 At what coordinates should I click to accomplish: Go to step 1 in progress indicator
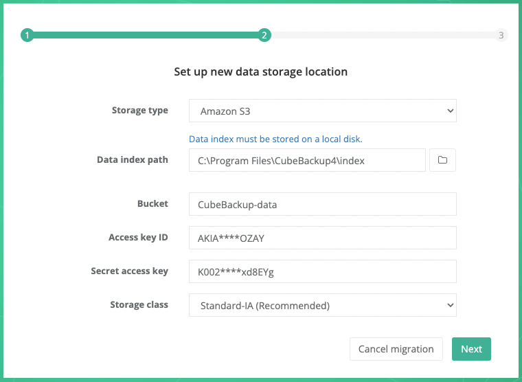point(27,35)
